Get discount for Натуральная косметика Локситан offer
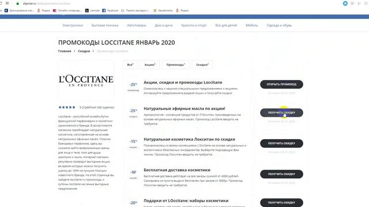Viewport: 369px width, 207px height. point(281,143)
